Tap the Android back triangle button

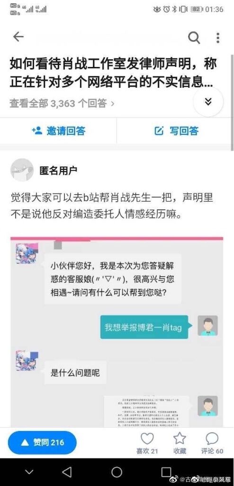coord(67,472)
